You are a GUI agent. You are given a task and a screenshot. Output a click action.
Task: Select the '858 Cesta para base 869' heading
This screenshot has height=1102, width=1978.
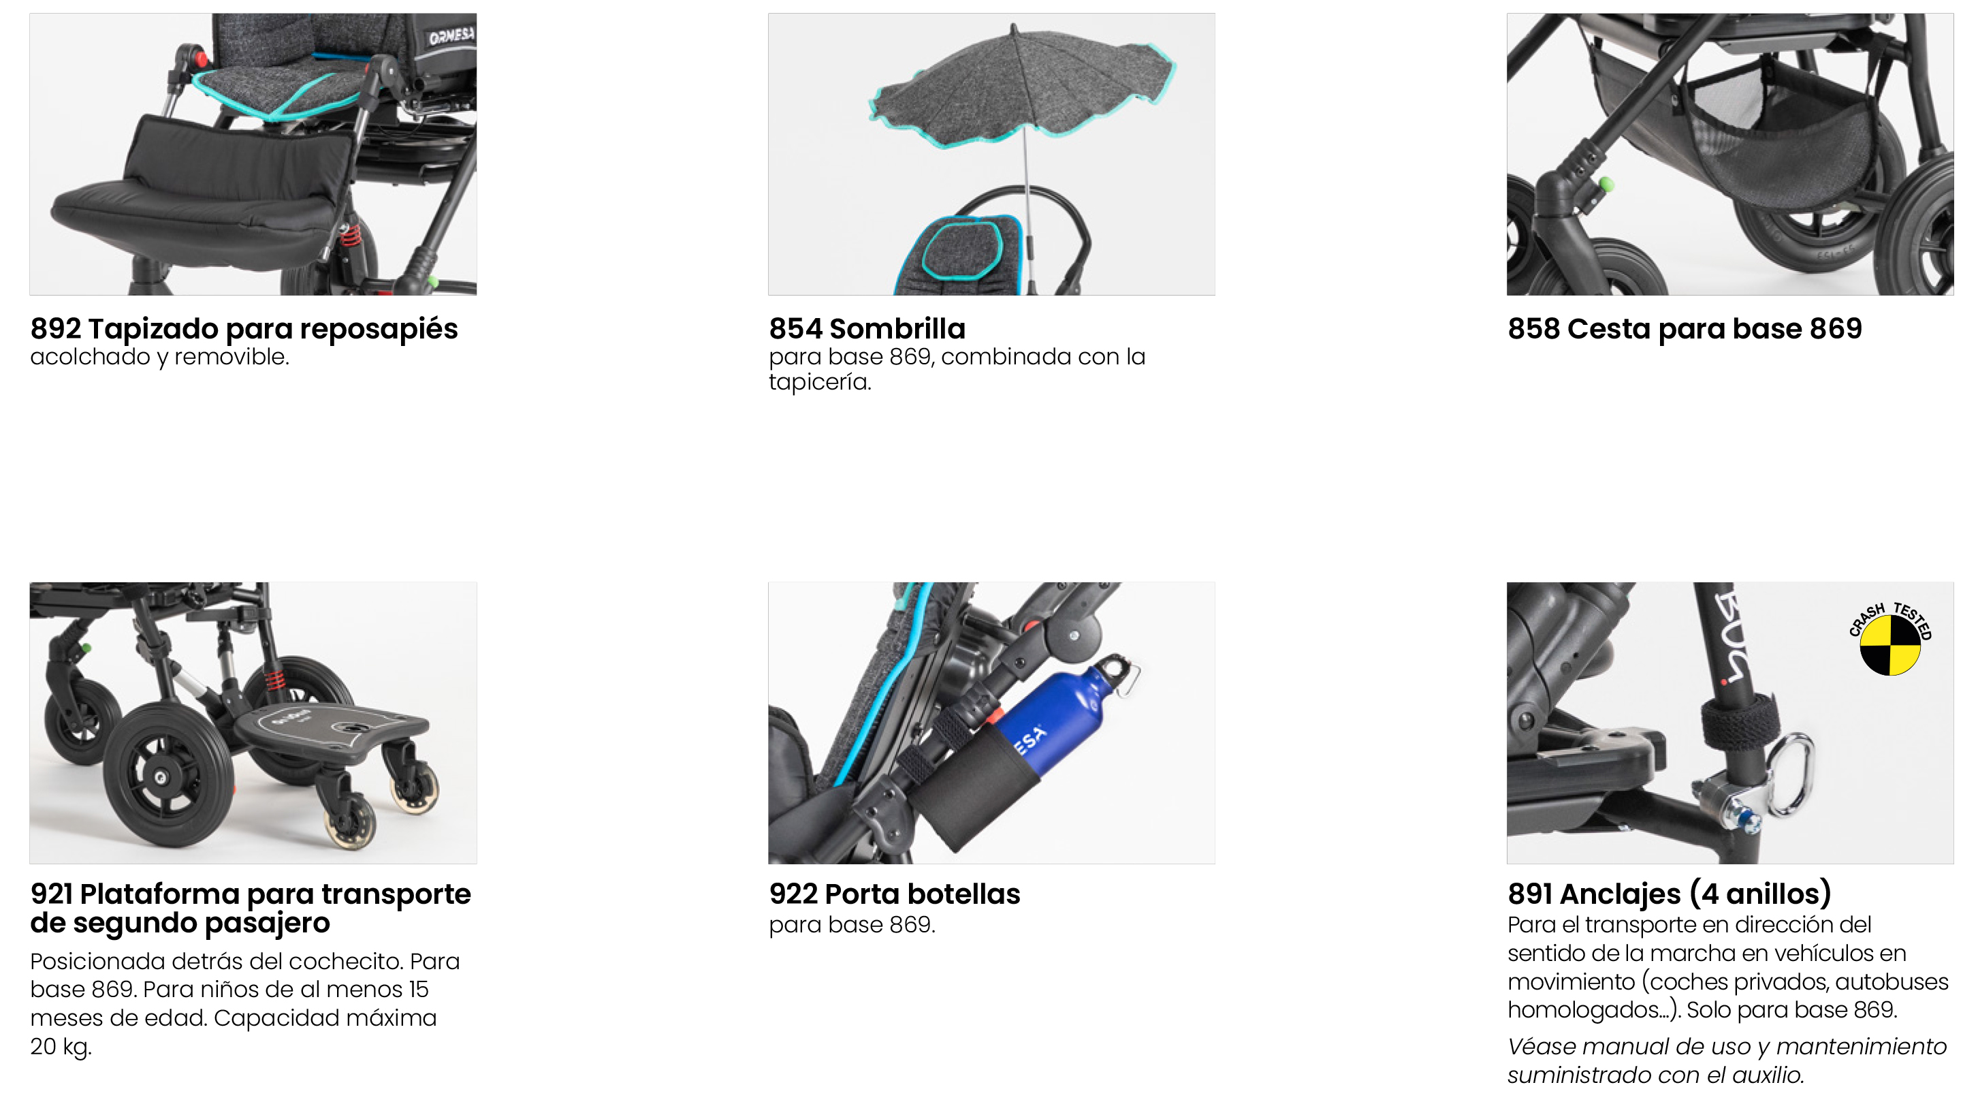(x=1685, y=329)
